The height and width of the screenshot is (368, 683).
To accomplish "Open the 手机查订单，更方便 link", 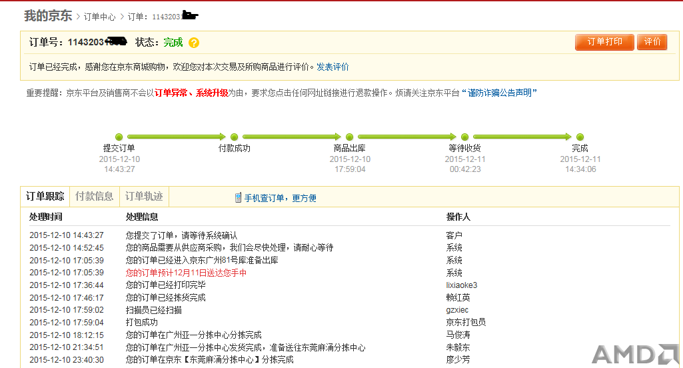I will 280,199.
